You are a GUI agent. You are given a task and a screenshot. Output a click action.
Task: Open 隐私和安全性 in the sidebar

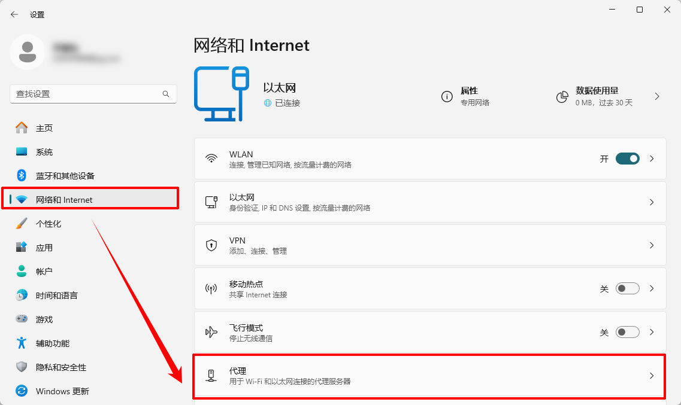(x=93, y=367)
